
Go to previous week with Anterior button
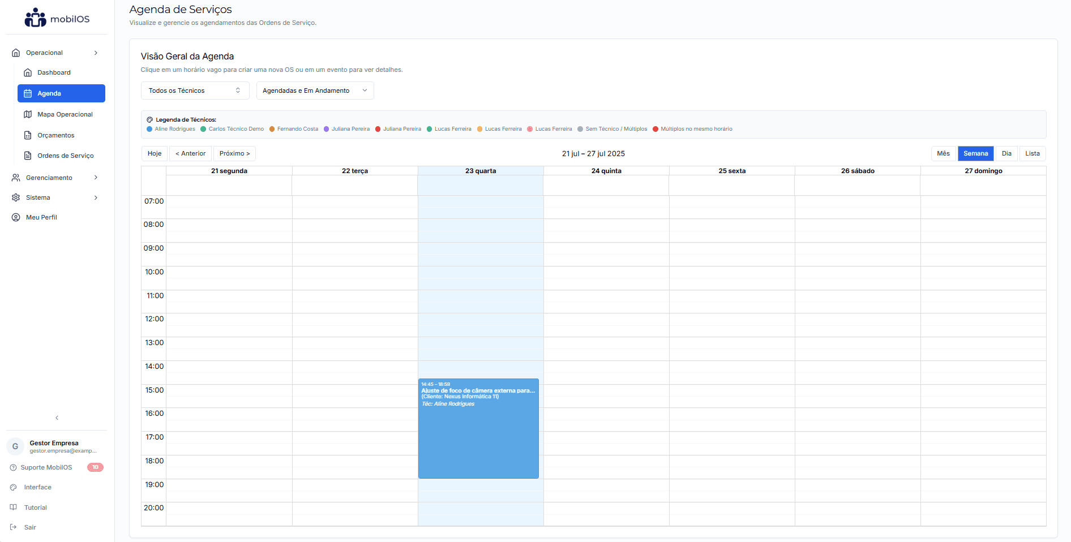pos(190,153)
